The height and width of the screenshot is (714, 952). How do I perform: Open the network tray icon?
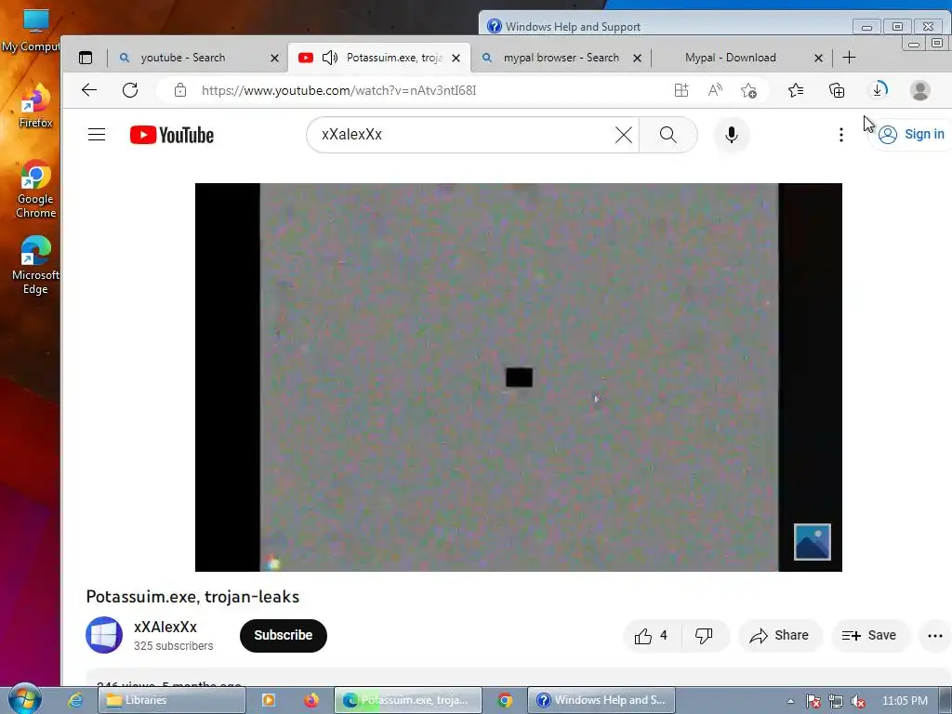pyautogui.click(x=836, y=701)
